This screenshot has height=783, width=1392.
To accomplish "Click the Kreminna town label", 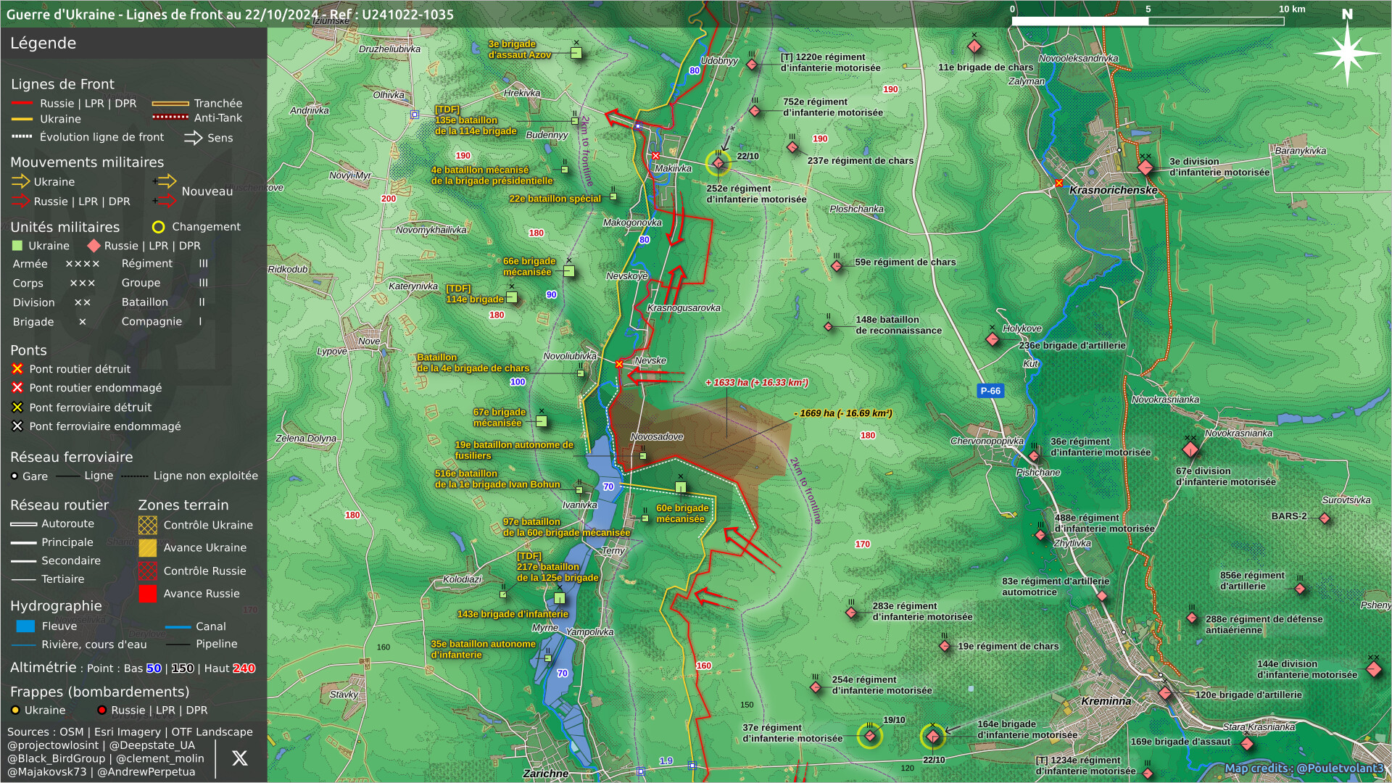I will click(x=1106, y=701).
